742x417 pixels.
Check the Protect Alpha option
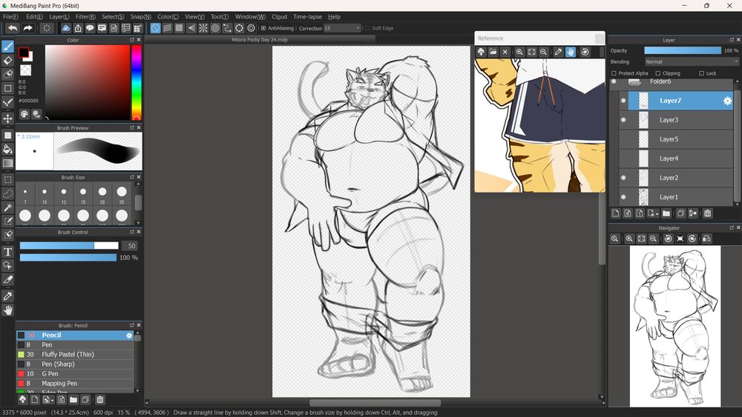[614, 73]
